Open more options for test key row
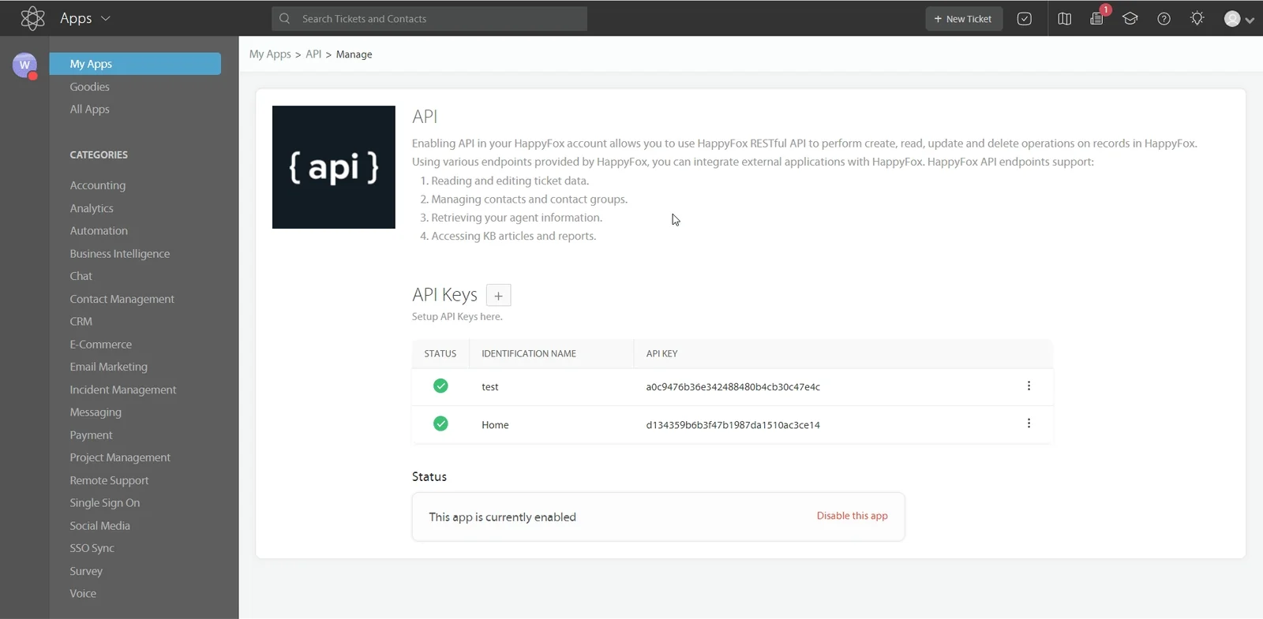Viewport: 1263px width, 619px height. point(1029,386)
